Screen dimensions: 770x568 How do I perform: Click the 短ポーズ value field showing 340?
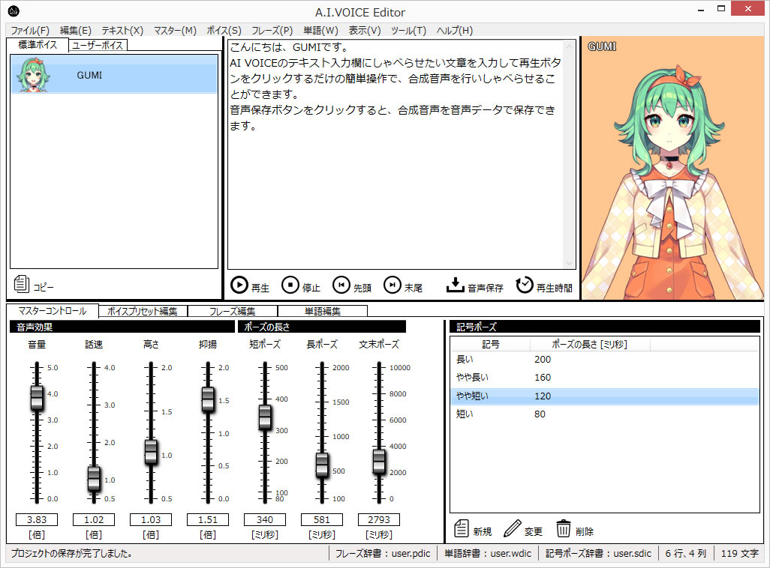tap(265, 519)
